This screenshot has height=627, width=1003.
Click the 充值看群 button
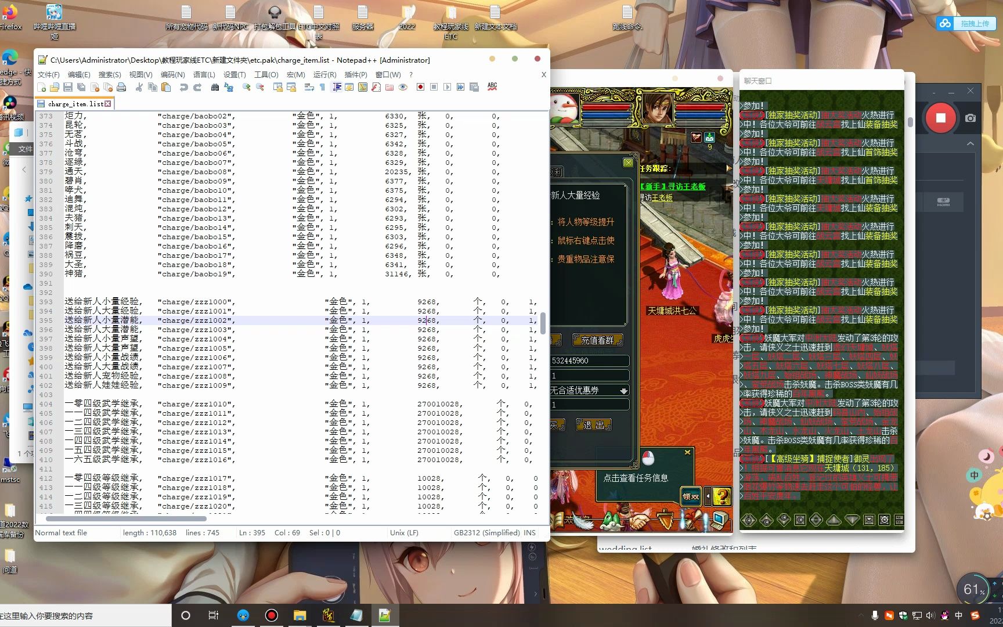coord(597,340)
